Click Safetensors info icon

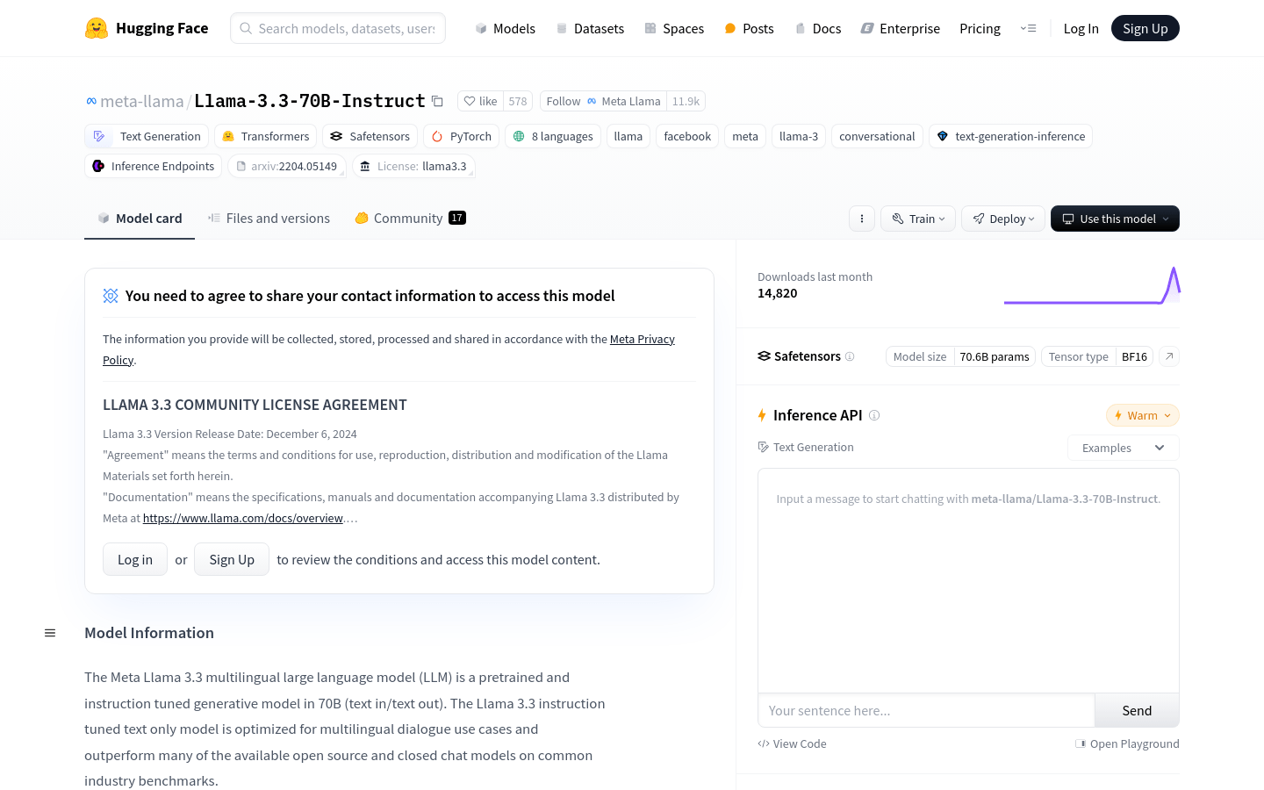click(x=850, y=356)
